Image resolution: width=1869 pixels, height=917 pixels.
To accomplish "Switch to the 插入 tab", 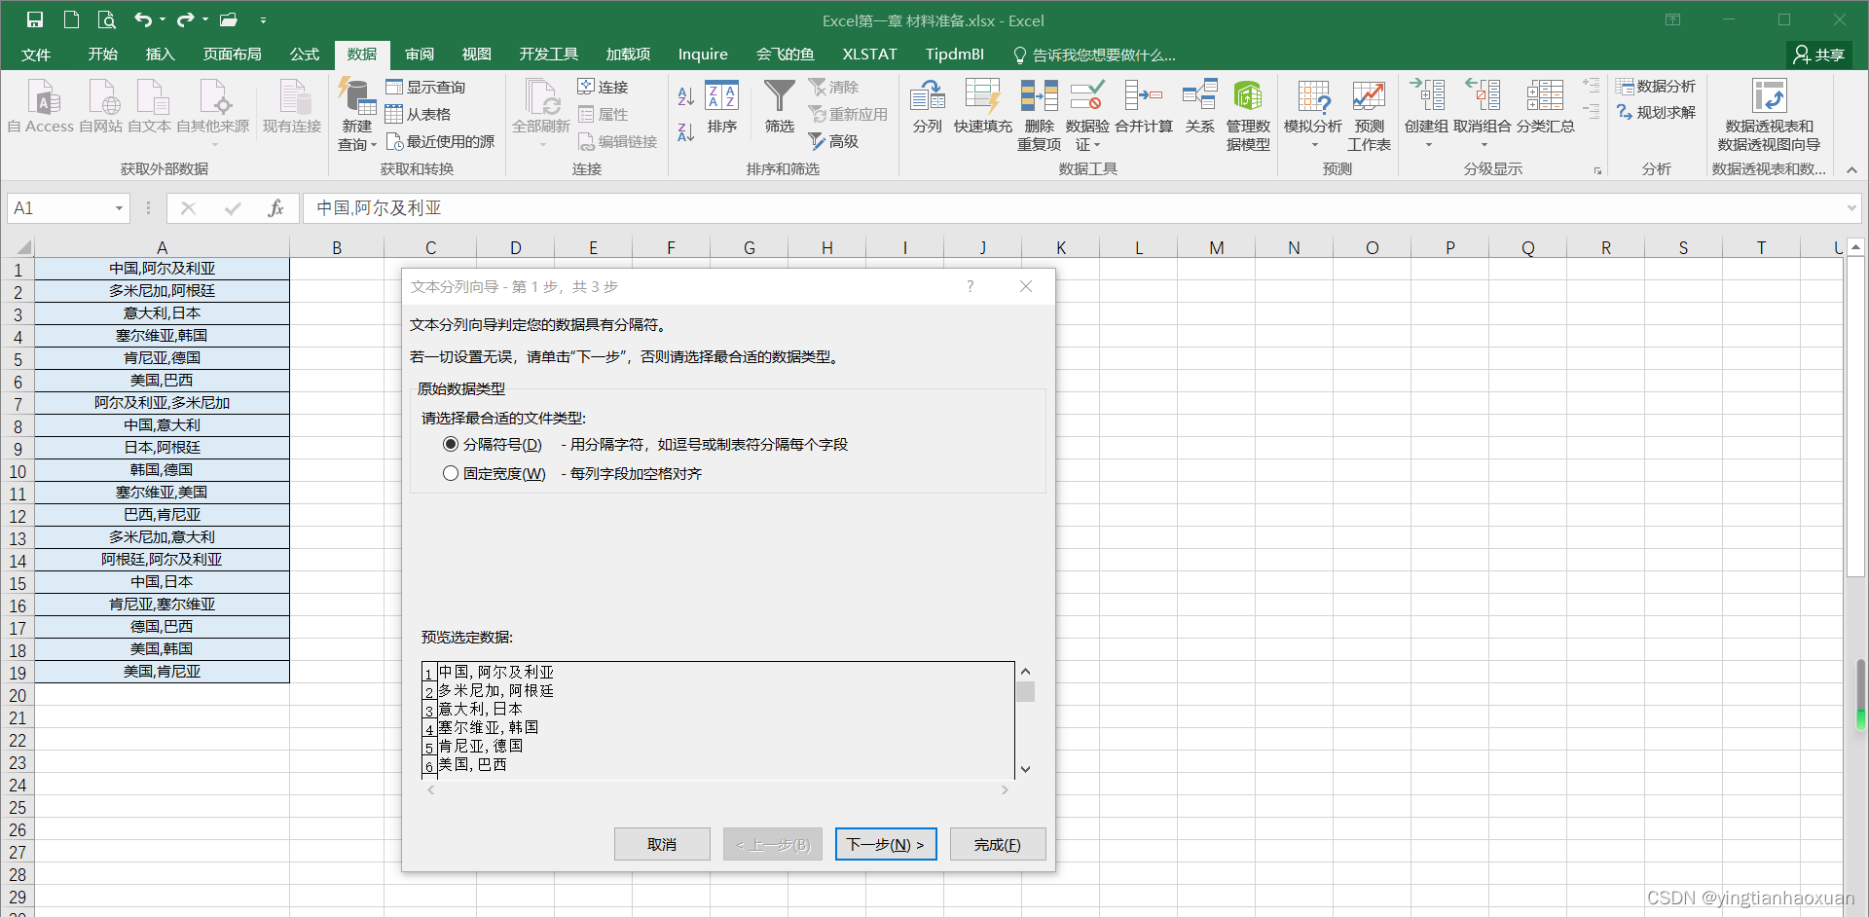I will [x=160, y=55].
